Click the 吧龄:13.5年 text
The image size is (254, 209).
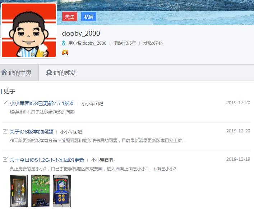click(x=125, y=43)
